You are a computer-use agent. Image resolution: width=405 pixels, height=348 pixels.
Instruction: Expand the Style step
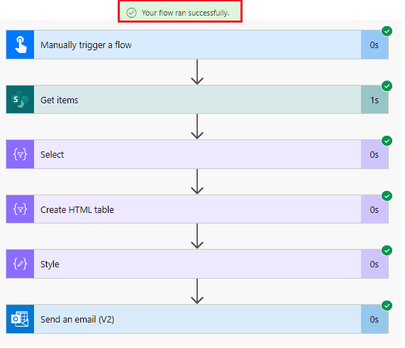coord(197,264)
